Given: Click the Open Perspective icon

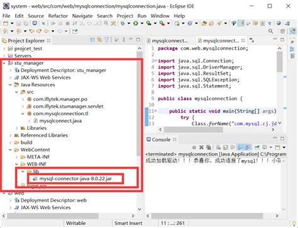Looking at the screenshot, I should click(282, 31).
